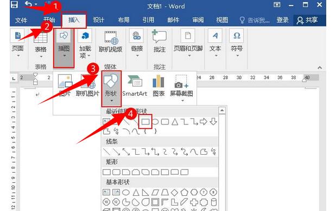
Task: Open the 符号 symbols dropdown
Action: pyautogui.click(x=237, y=43)
